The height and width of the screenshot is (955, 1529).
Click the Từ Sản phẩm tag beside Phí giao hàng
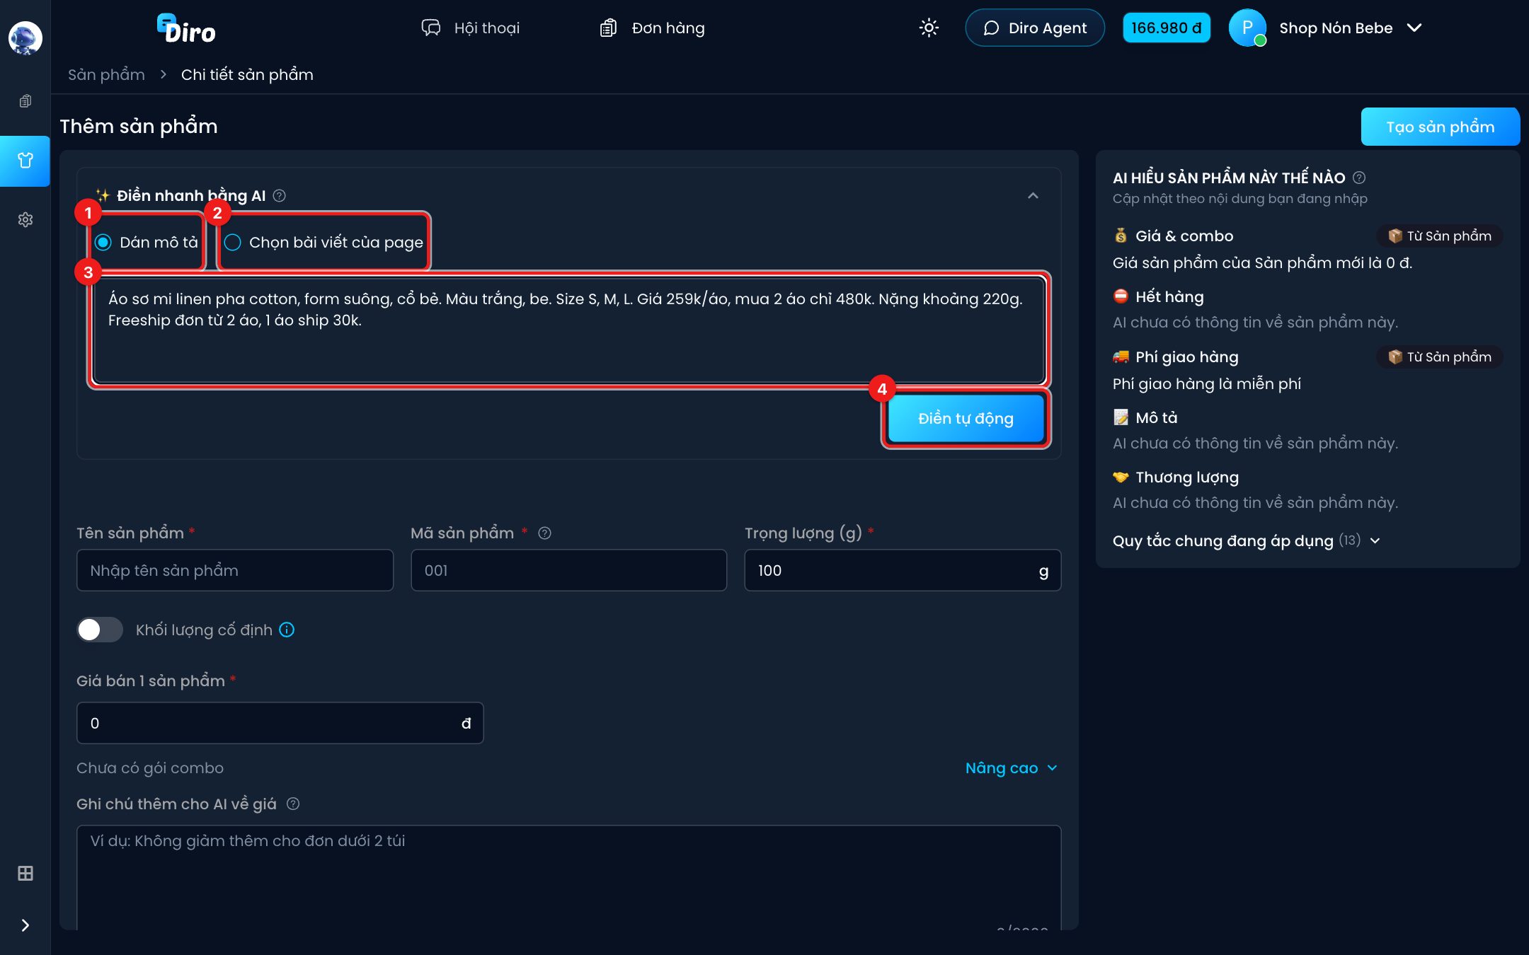[1439, 357]
